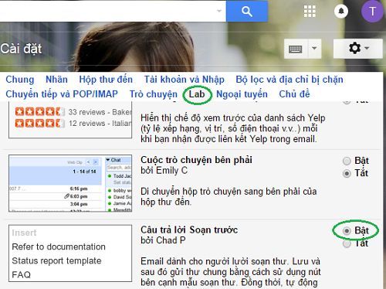Open Chuyển tiếp và POP/IMAP tab
386x289 pixels.
coord(62,94)
